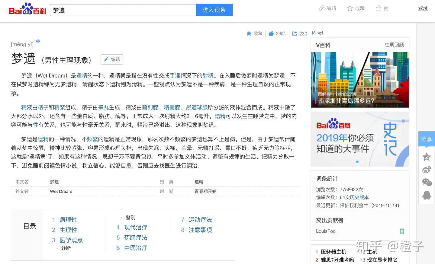This screenshot has width=435, height=264.
Task: Open the 精浆 link in second paragraph
Action: coord(60,107)
